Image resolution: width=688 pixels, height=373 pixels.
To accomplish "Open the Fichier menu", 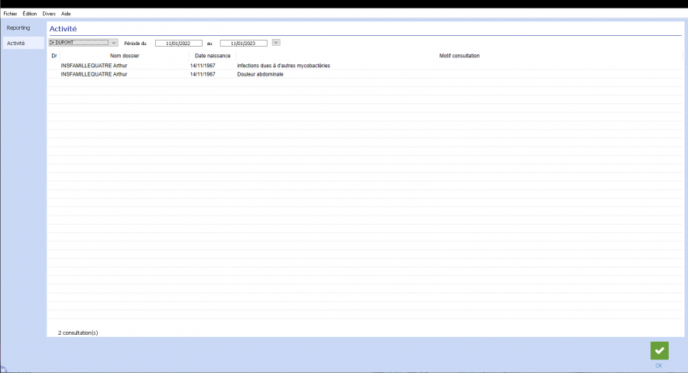I will coord(10,14).
